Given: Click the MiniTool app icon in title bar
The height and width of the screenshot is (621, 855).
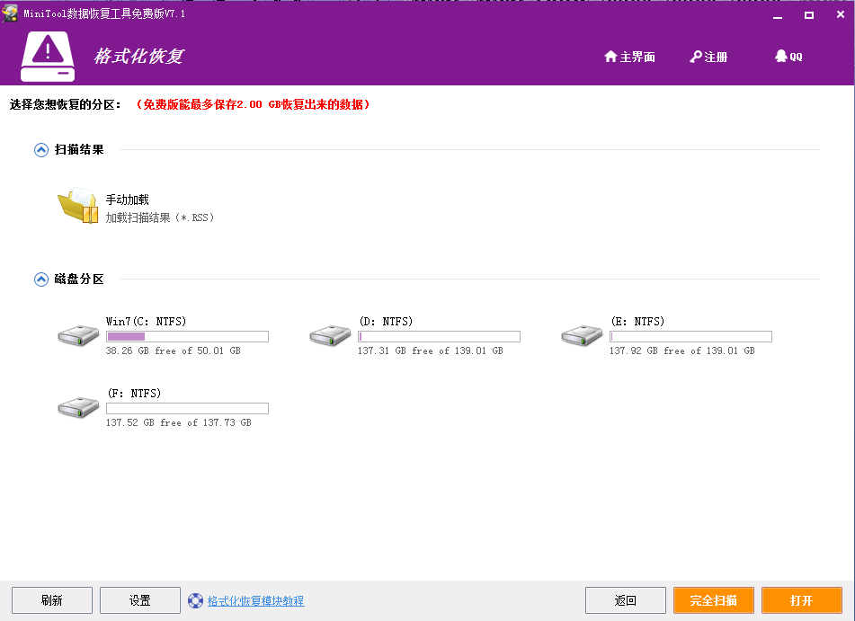Looking at the screenshot, I should [x=10, y=13].
